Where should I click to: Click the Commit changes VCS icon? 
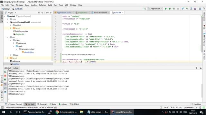(187, 9)
